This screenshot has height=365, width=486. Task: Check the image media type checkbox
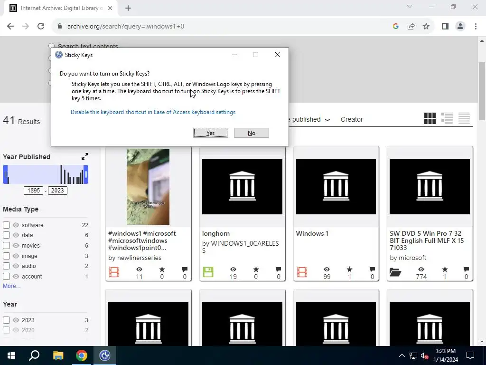click(x=6, y=256)
